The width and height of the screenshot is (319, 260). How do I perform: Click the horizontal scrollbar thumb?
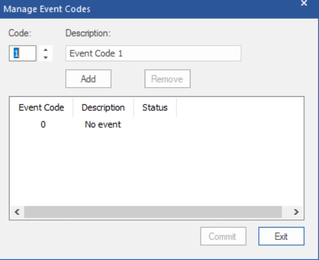[x=153, y=212]
